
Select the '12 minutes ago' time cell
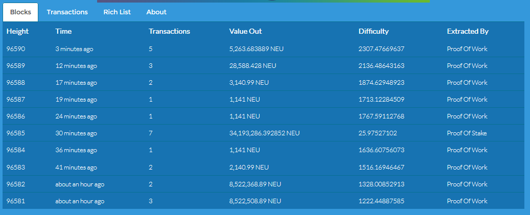point(76,66)
